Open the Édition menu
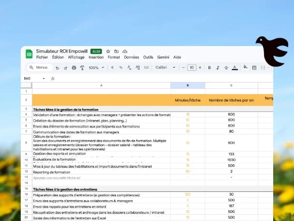Screen dimensions: 294x221 point(58,57)
